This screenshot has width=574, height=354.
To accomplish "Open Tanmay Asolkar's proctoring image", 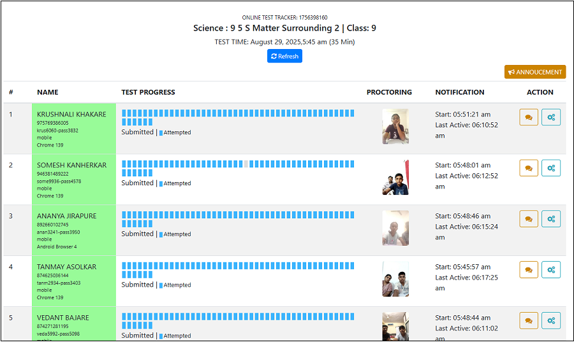I will (395, 279).
